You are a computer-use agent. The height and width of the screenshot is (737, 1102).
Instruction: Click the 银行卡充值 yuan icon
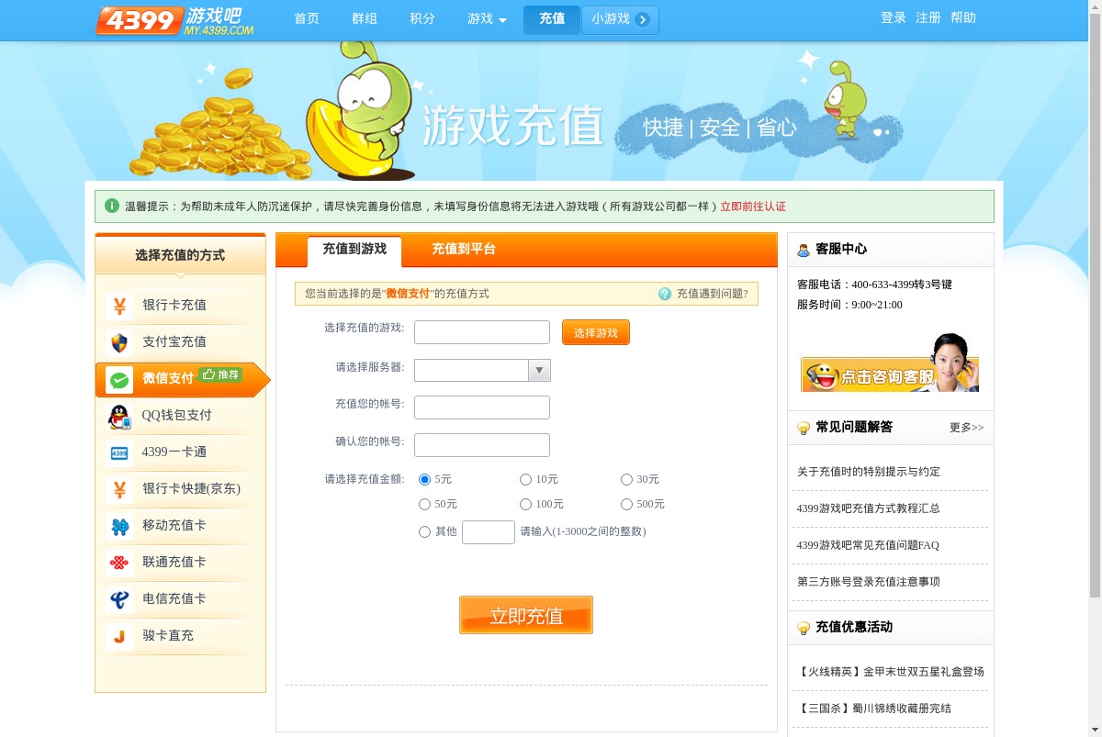(119, 306)
